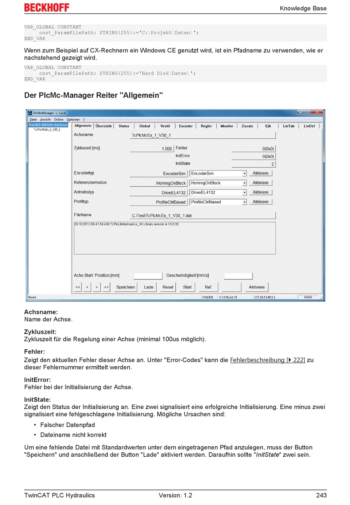Open the Regler tab
Image resolution: width=350 pixels, height=505 pixels.
(206, 126)
